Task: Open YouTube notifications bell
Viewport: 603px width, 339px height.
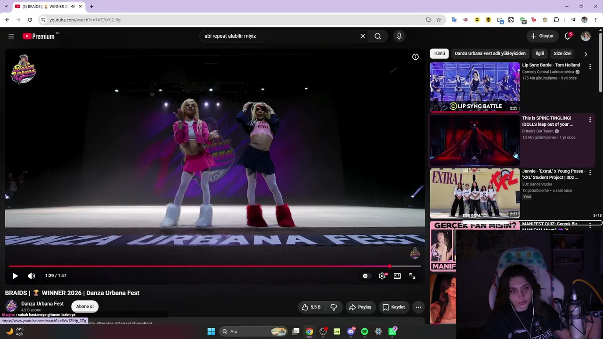Action: coord(568,36)
